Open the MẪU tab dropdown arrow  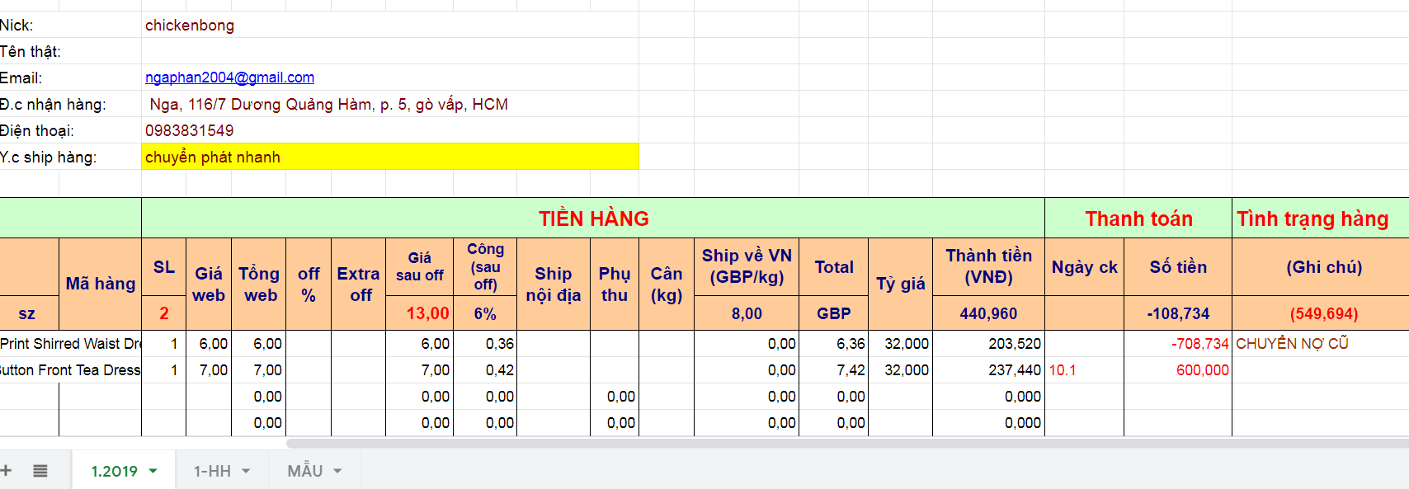(337, 471)
